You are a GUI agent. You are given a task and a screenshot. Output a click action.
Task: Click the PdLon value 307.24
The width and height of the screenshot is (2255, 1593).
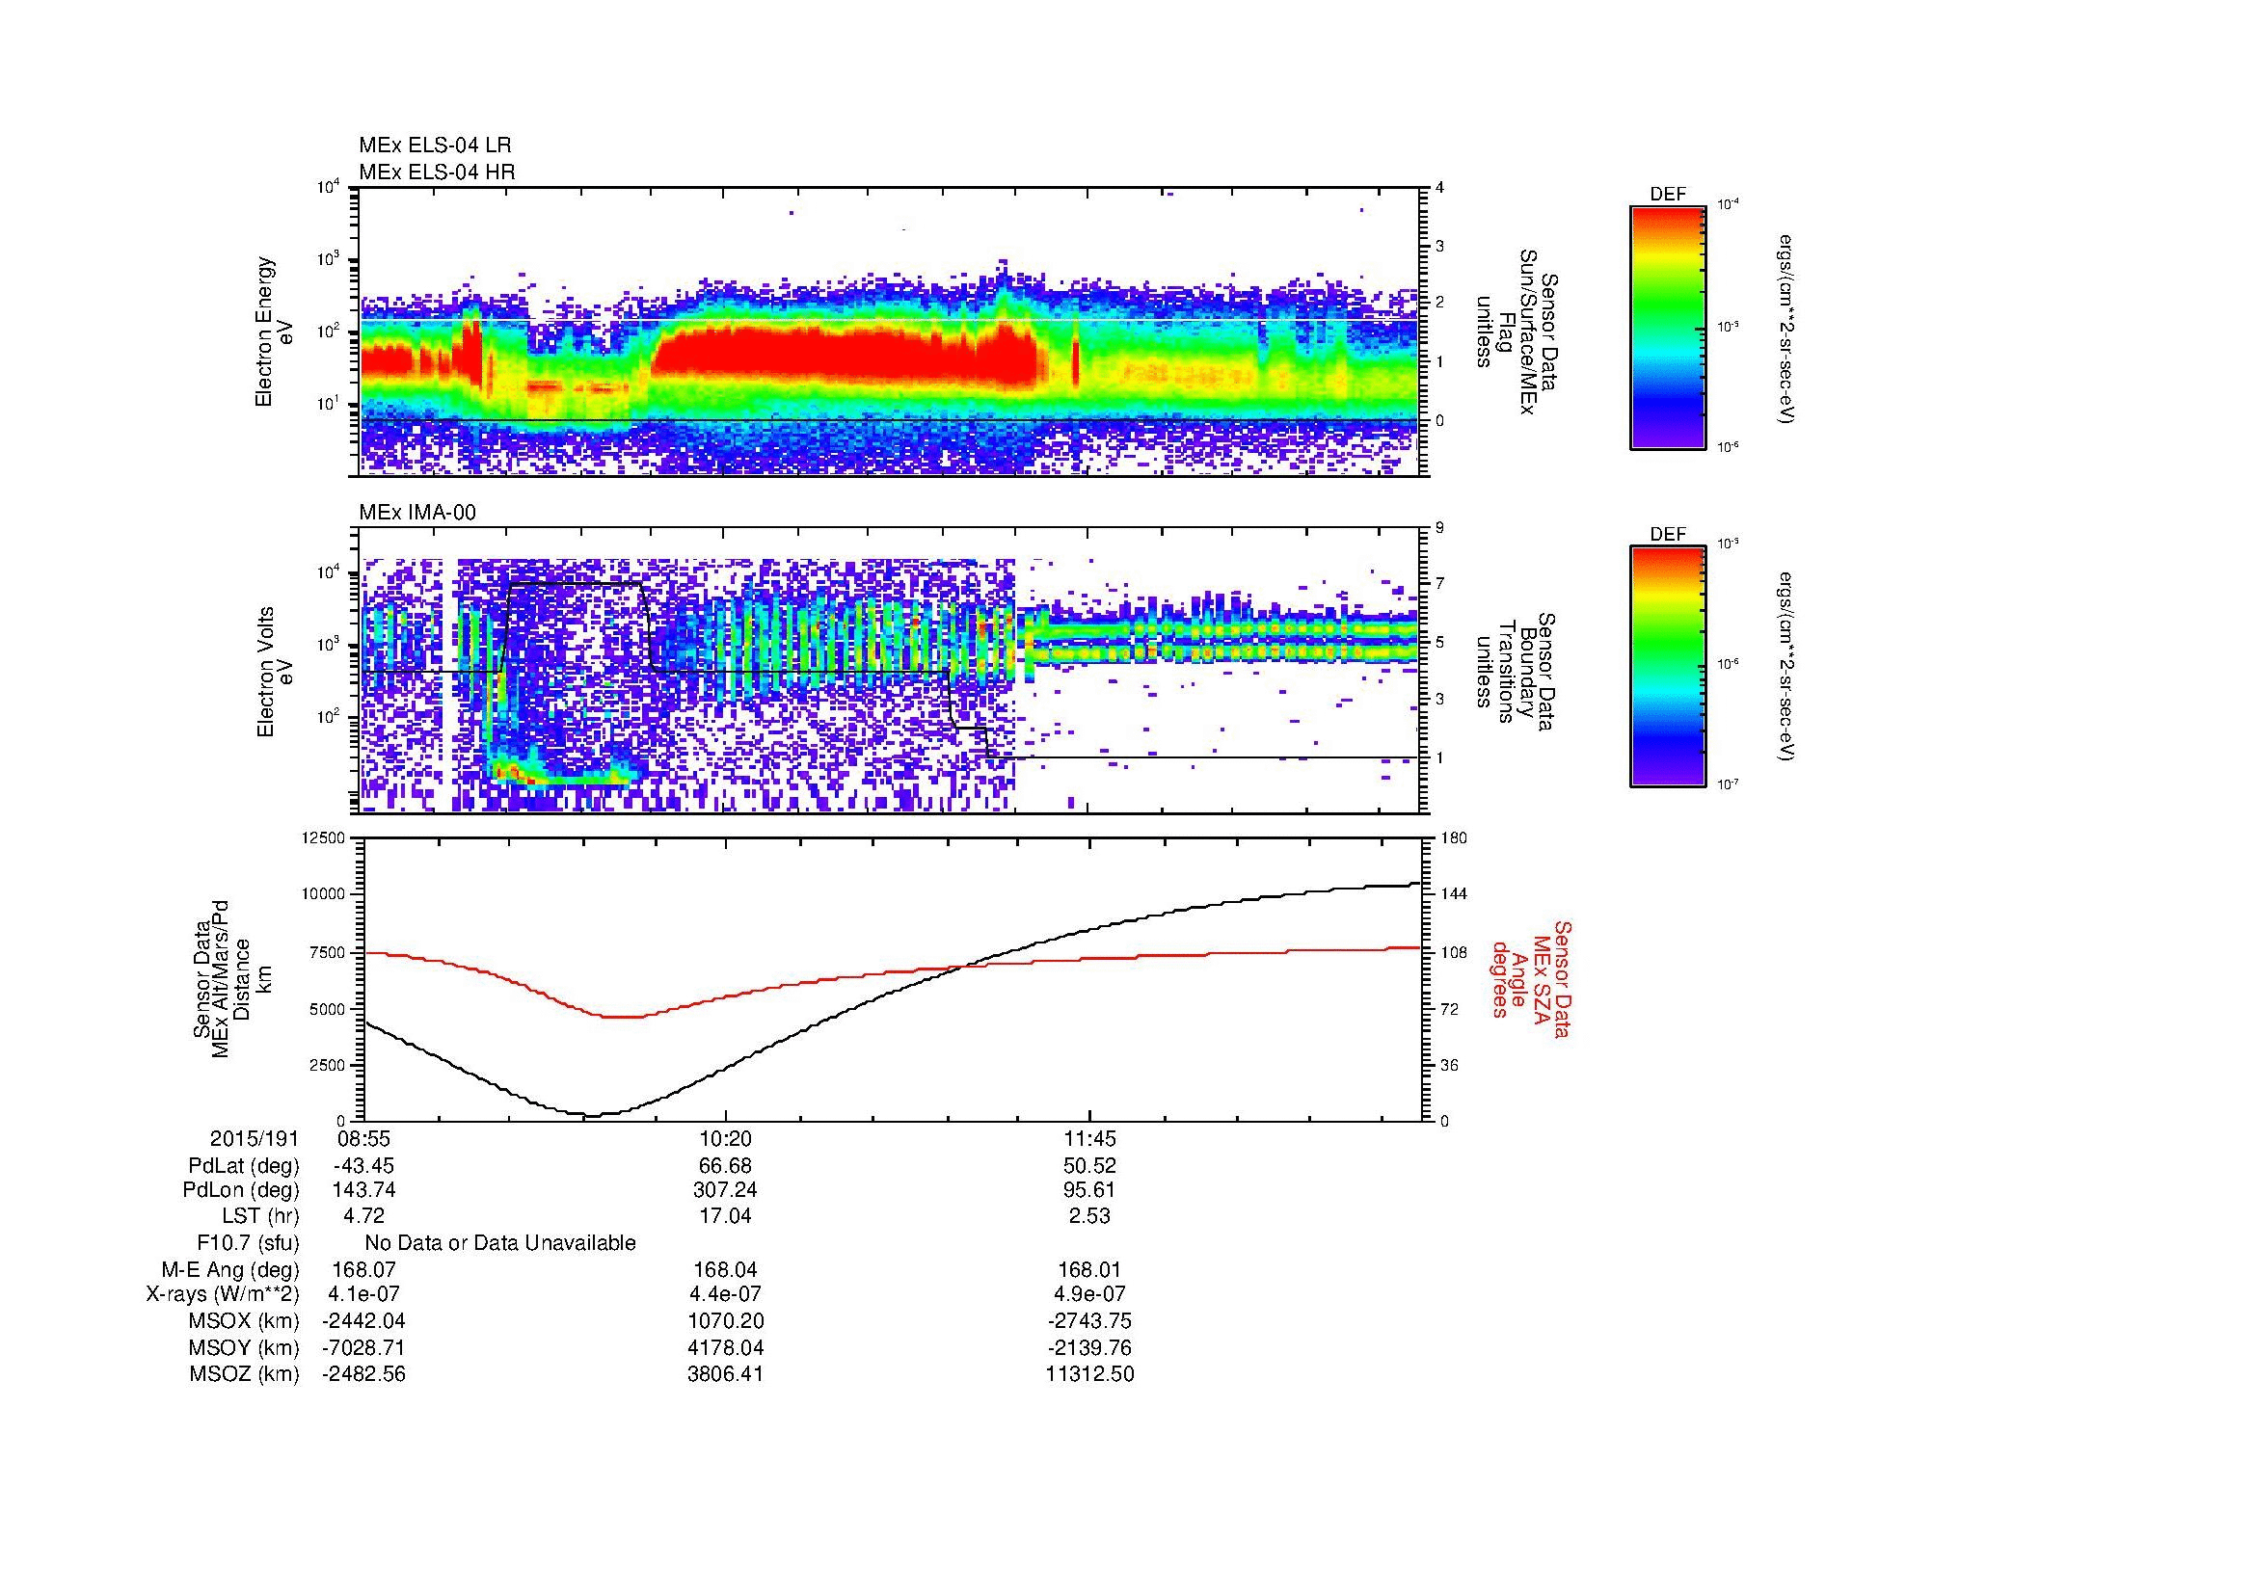pyautogui.click(x=726, y=1190)
